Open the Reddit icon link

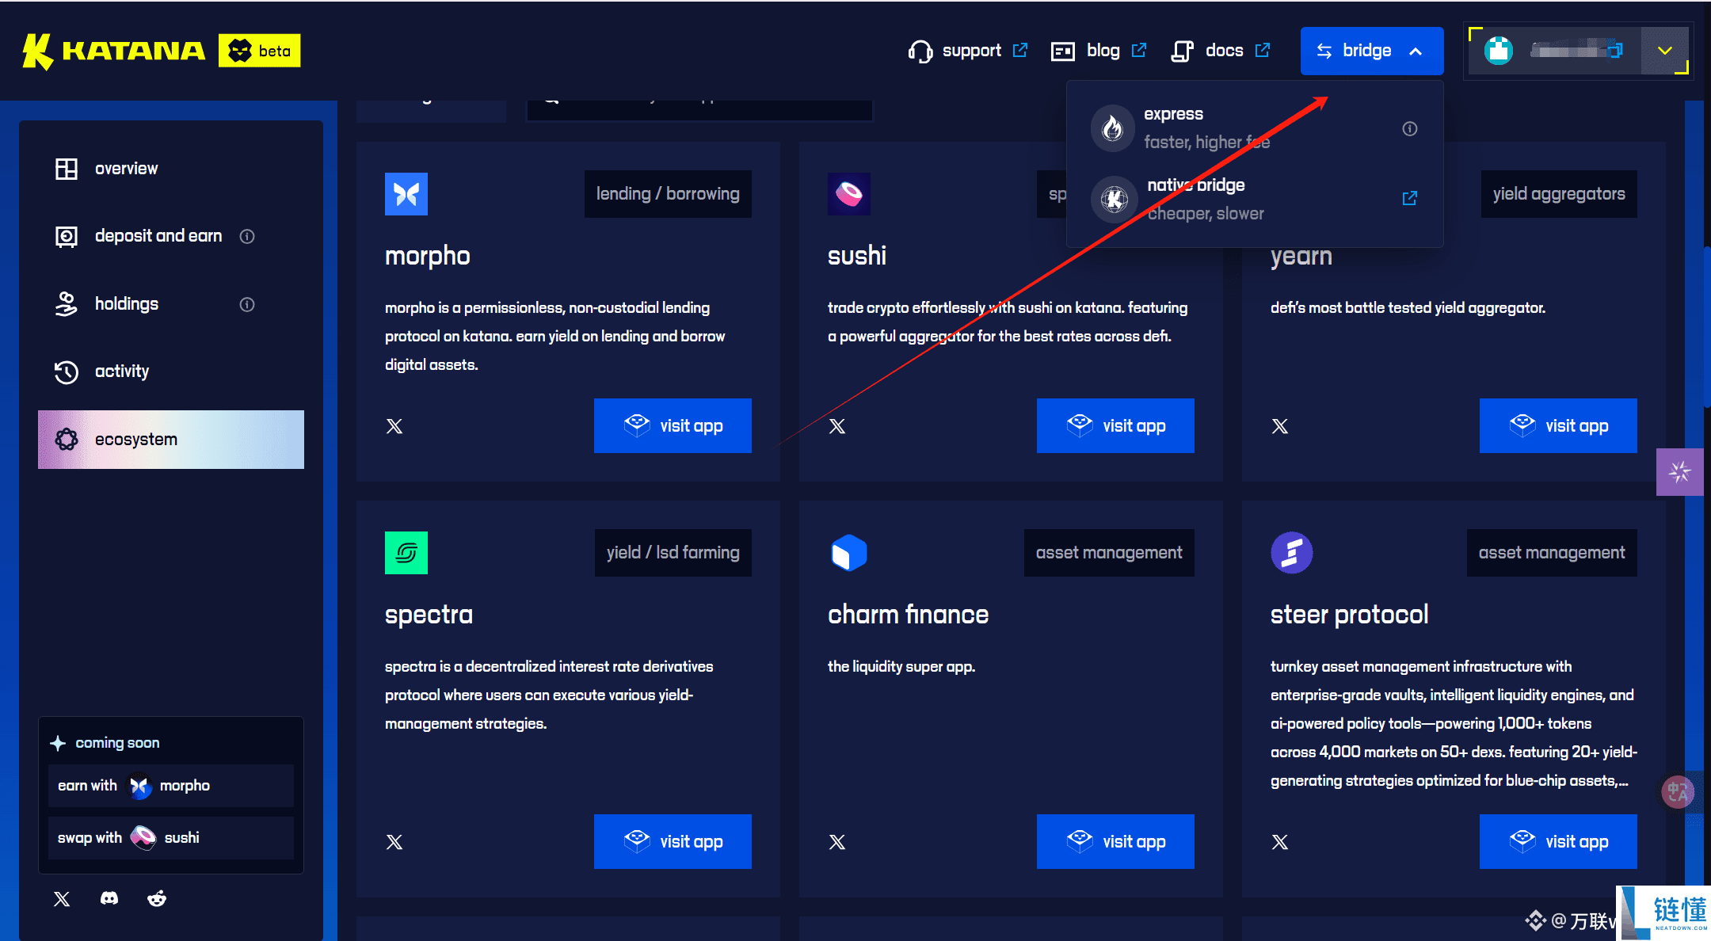pyautogui.click(x=157, y=898)
